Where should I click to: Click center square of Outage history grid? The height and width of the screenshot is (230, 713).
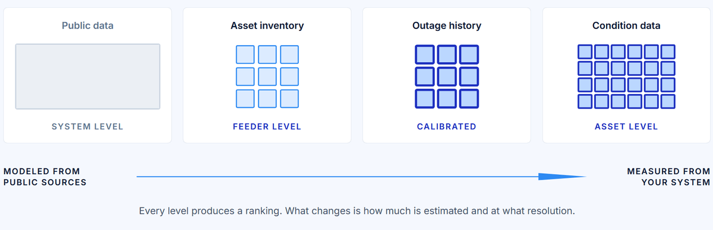447,76
